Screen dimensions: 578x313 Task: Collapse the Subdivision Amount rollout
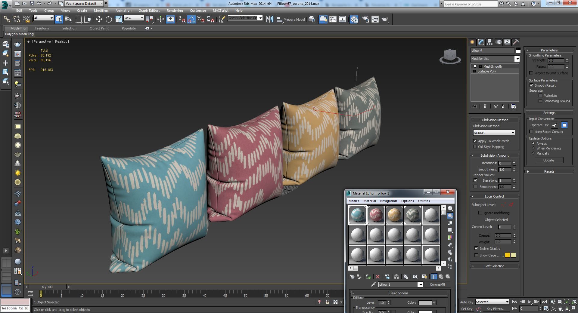click(x=494, y=155)
